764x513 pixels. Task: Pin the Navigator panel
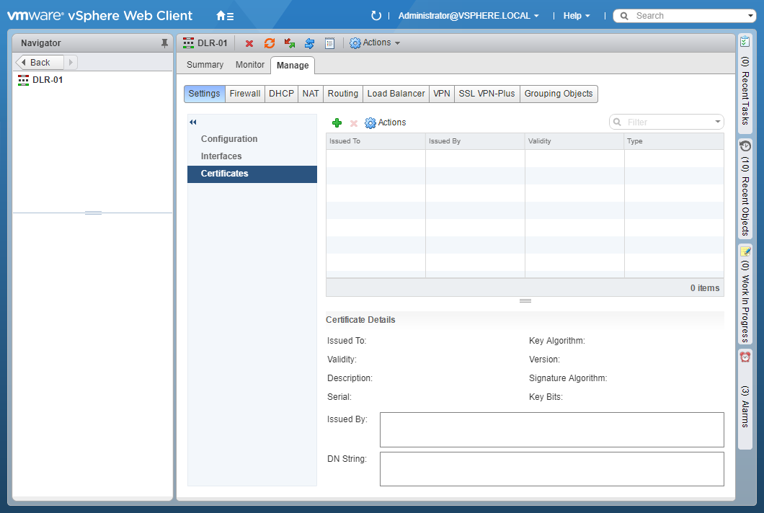(164, 43)
